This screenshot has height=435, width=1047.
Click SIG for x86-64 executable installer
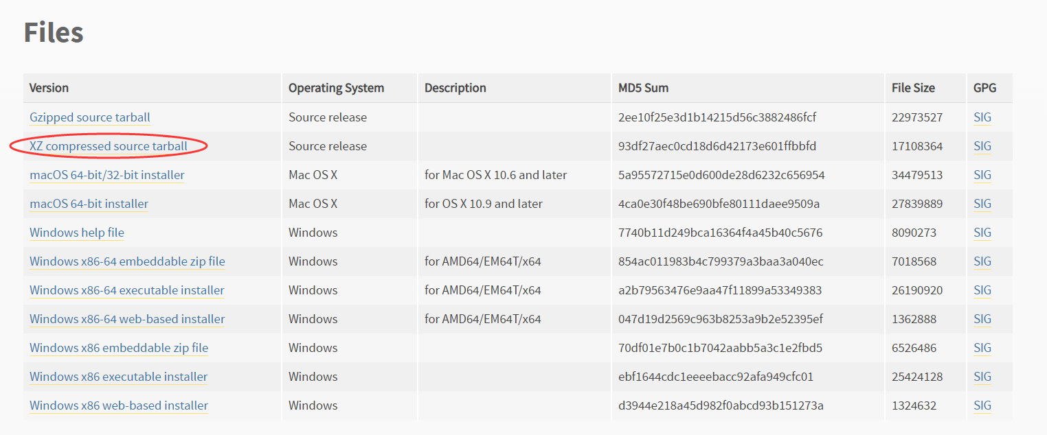pos(982,290)
